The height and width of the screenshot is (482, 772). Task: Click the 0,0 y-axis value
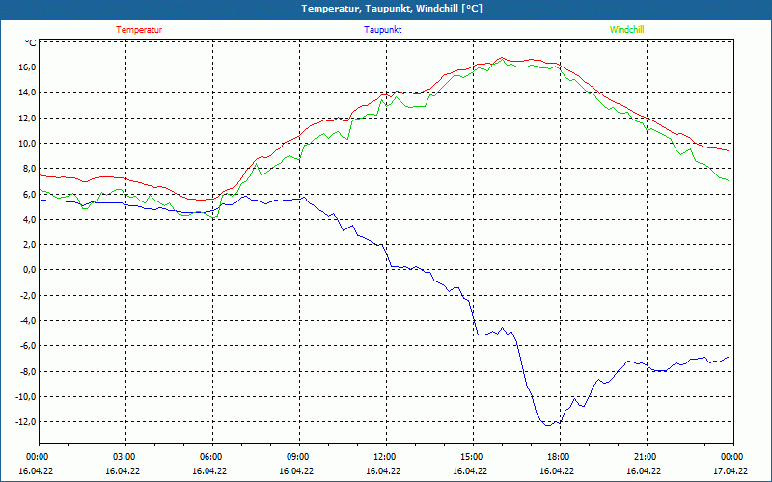(x=29, y=270)
